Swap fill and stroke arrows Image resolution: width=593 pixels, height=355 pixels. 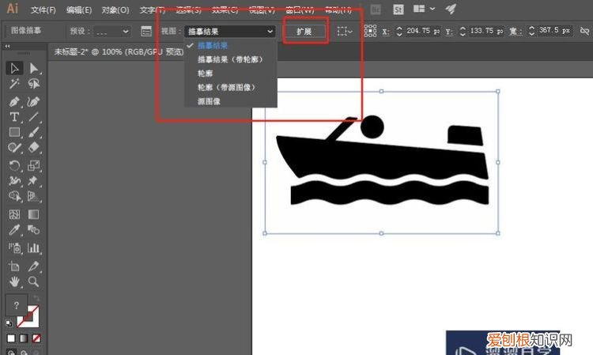[x=36, y=298]
